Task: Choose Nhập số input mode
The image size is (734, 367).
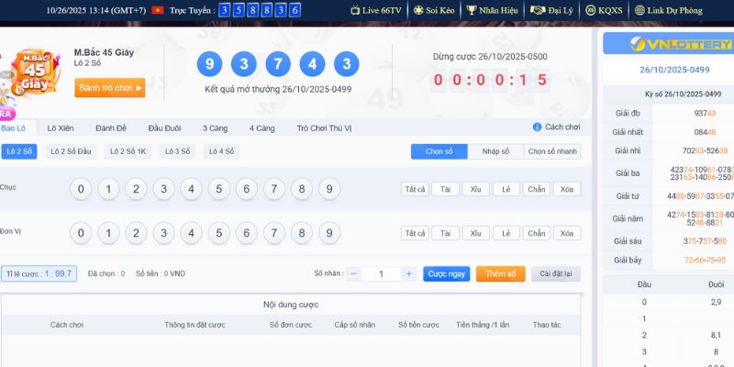Action: coord(495,151)
